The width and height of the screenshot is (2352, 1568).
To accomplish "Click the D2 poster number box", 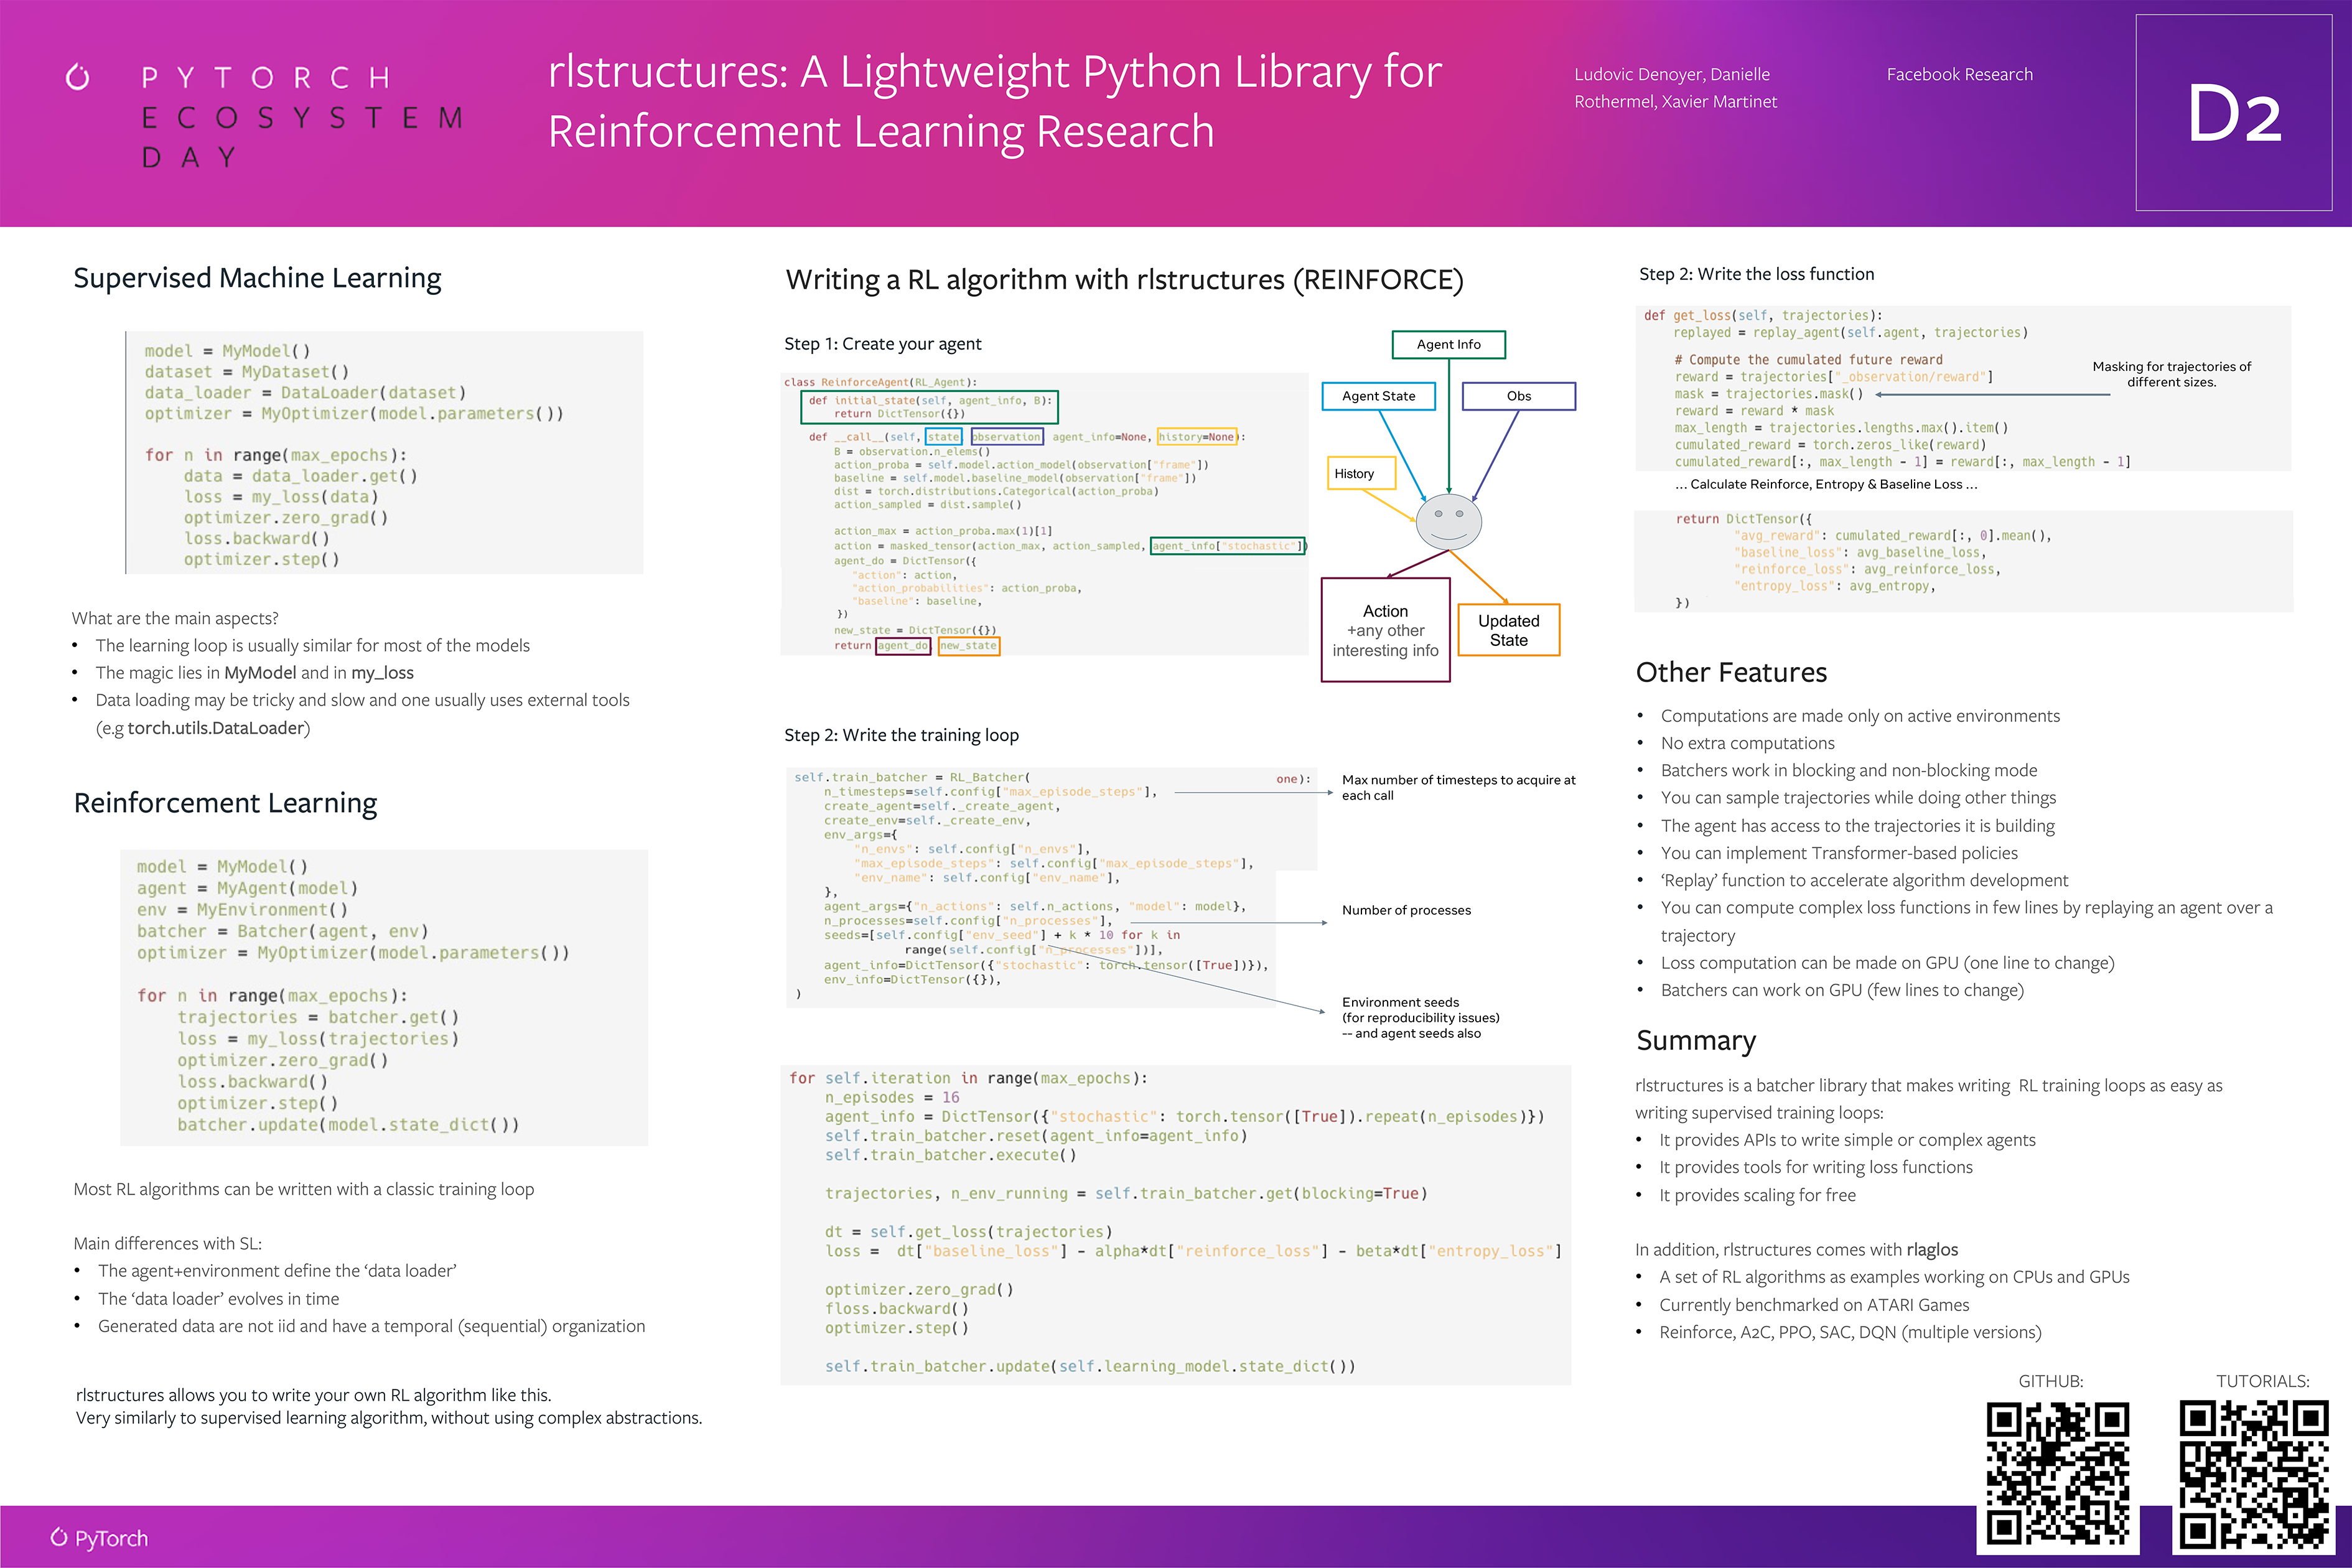I will pyautogui.click(x=2233, y=112).
